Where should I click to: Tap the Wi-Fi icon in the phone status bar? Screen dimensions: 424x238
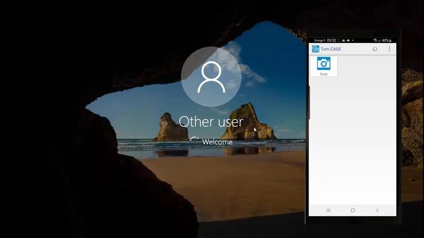pyautogui.click(x=375, y=40)
